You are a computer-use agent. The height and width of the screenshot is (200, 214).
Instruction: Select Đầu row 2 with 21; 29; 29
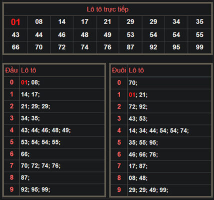[54, 106]
